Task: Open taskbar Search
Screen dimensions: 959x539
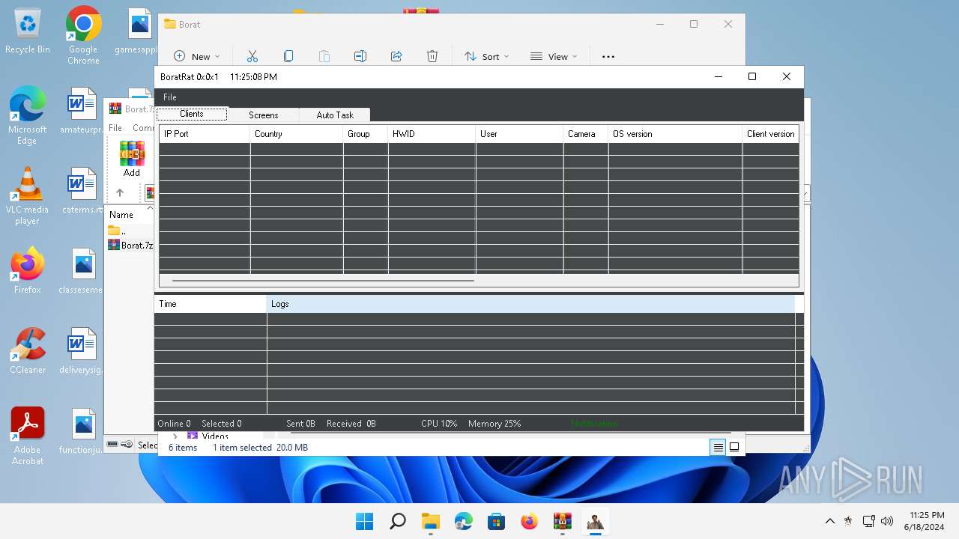Action: pos(398,521)
